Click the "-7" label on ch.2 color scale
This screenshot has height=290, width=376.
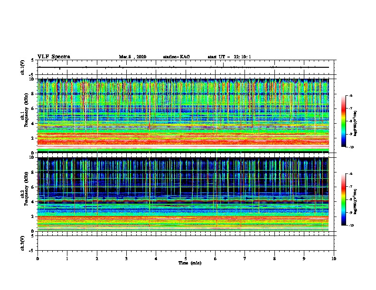click(350, 187)
